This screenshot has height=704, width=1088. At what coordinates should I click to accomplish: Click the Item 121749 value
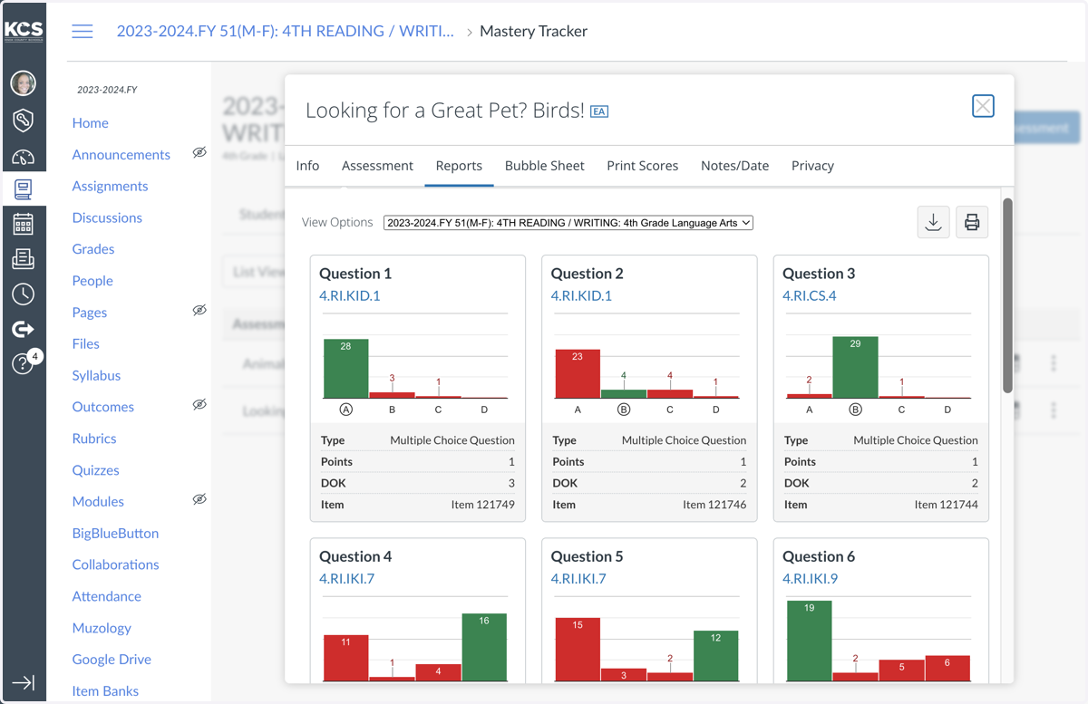tap(483, 505)
